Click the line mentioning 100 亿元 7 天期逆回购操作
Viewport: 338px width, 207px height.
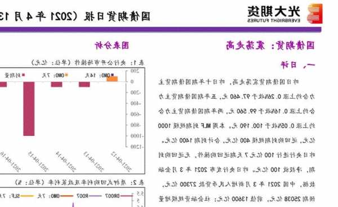pos(237,155)
